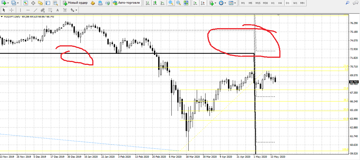360x160 pixels.
Task: Toggle Chart Shift icon
Action: tap(203, 3)
